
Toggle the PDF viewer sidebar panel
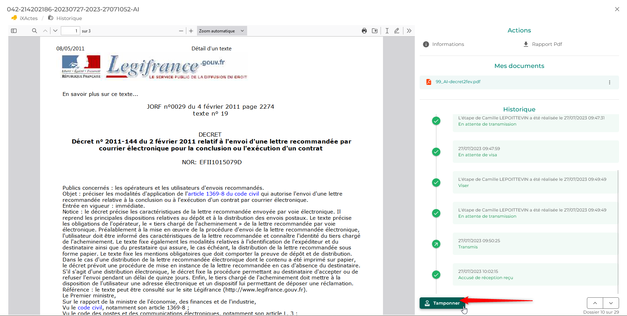[14, 31]
